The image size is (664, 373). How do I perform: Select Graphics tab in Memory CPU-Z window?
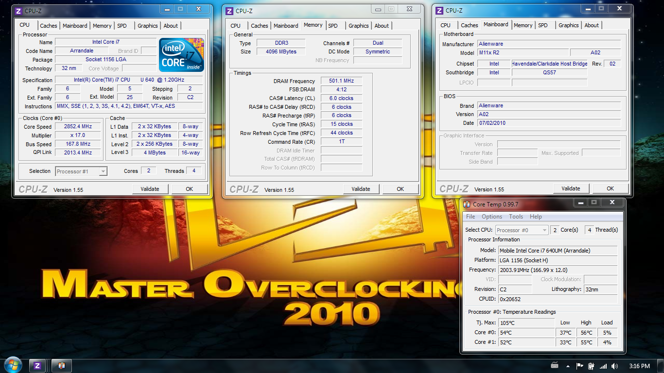359,26
